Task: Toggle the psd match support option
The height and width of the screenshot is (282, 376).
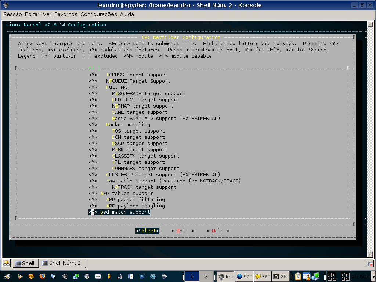Action: (119, 212)
